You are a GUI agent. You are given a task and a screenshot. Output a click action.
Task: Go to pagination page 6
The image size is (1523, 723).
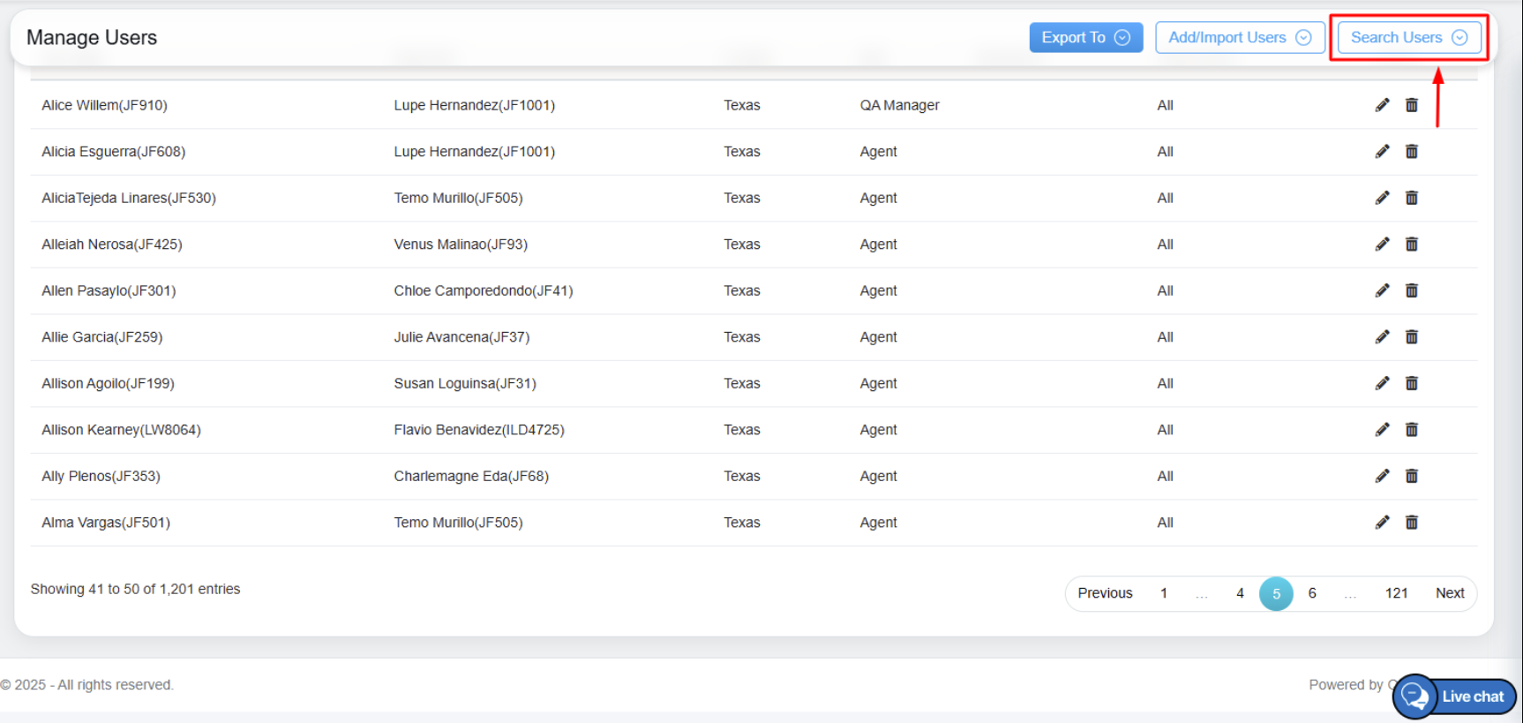(1312, 593)
